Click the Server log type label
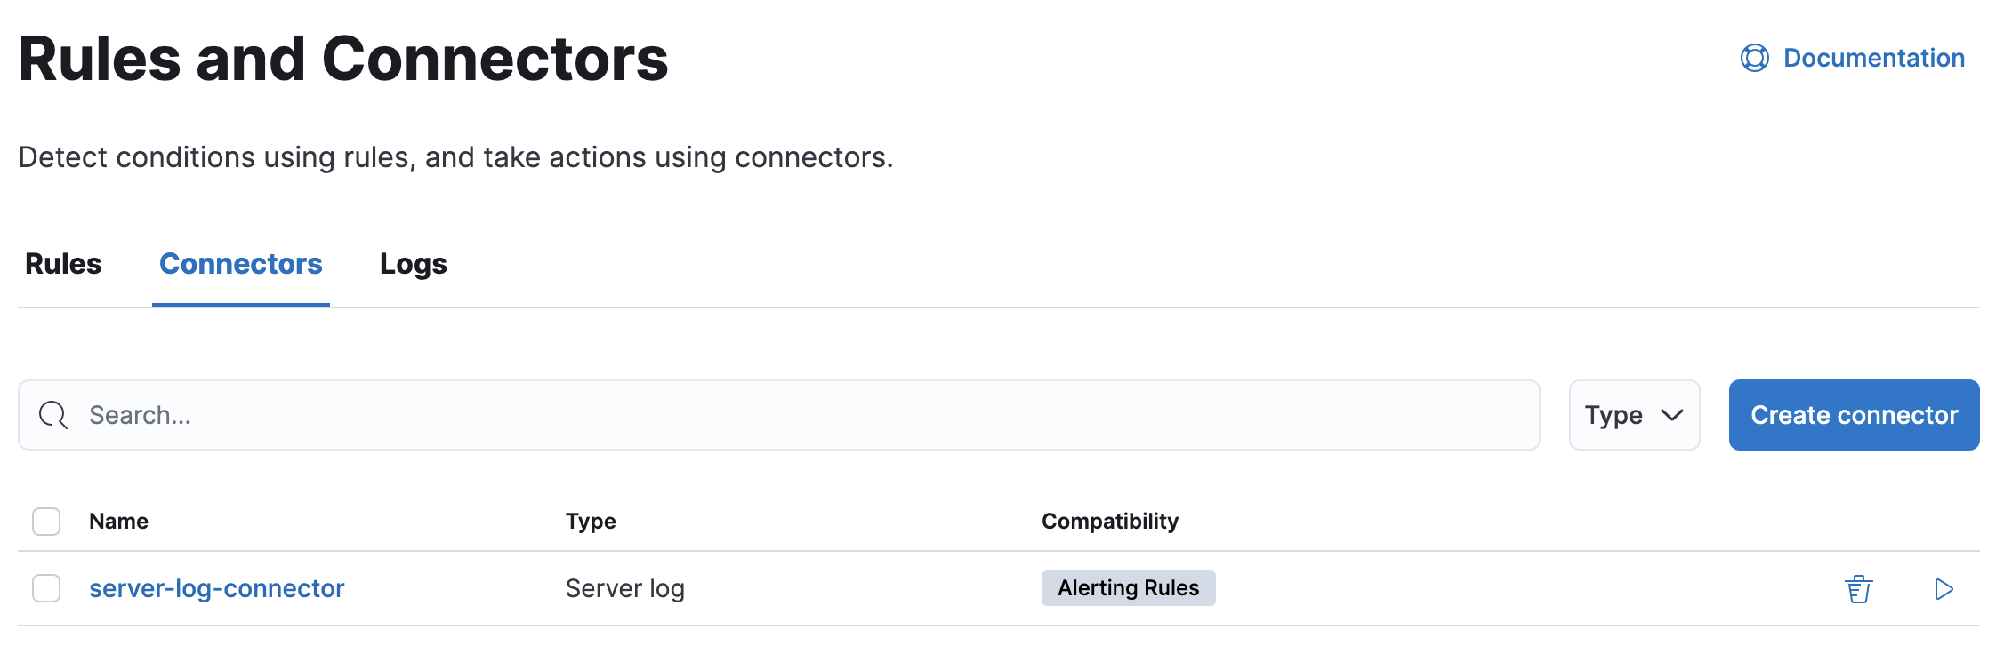2004x654 pixels. [624, 587]
